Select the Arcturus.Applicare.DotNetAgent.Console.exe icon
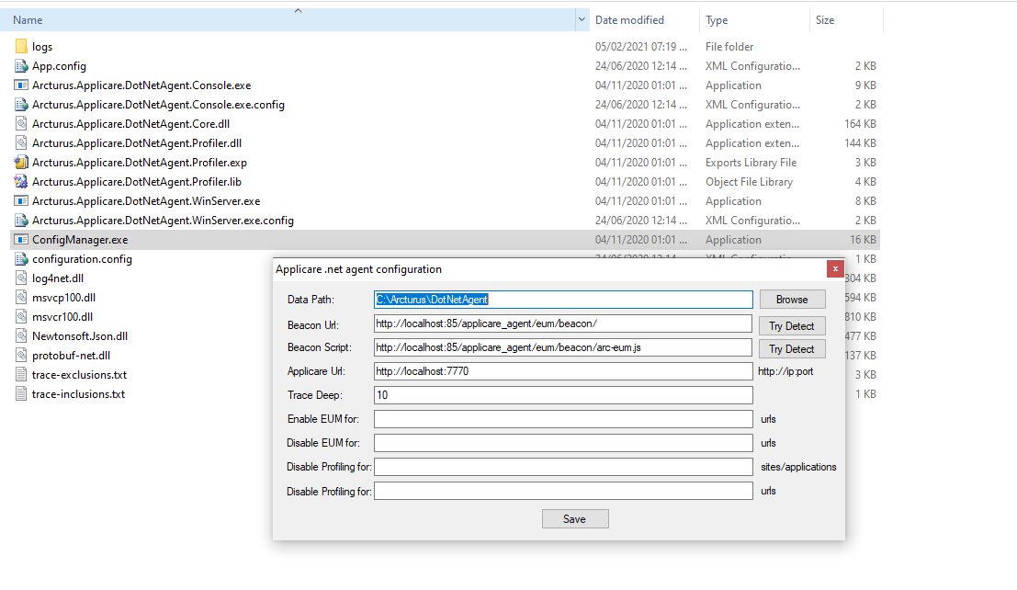1017x590 pixels. (21, 85)
